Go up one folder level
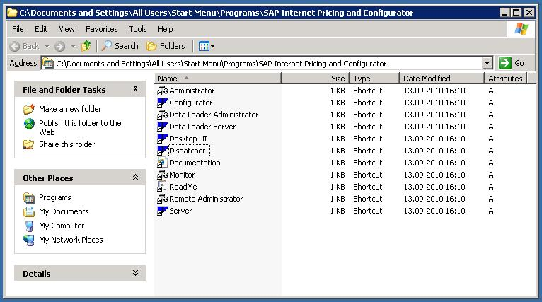Image resolution: width=542 pixels, height=302 pixels. (x=86, y=46)
